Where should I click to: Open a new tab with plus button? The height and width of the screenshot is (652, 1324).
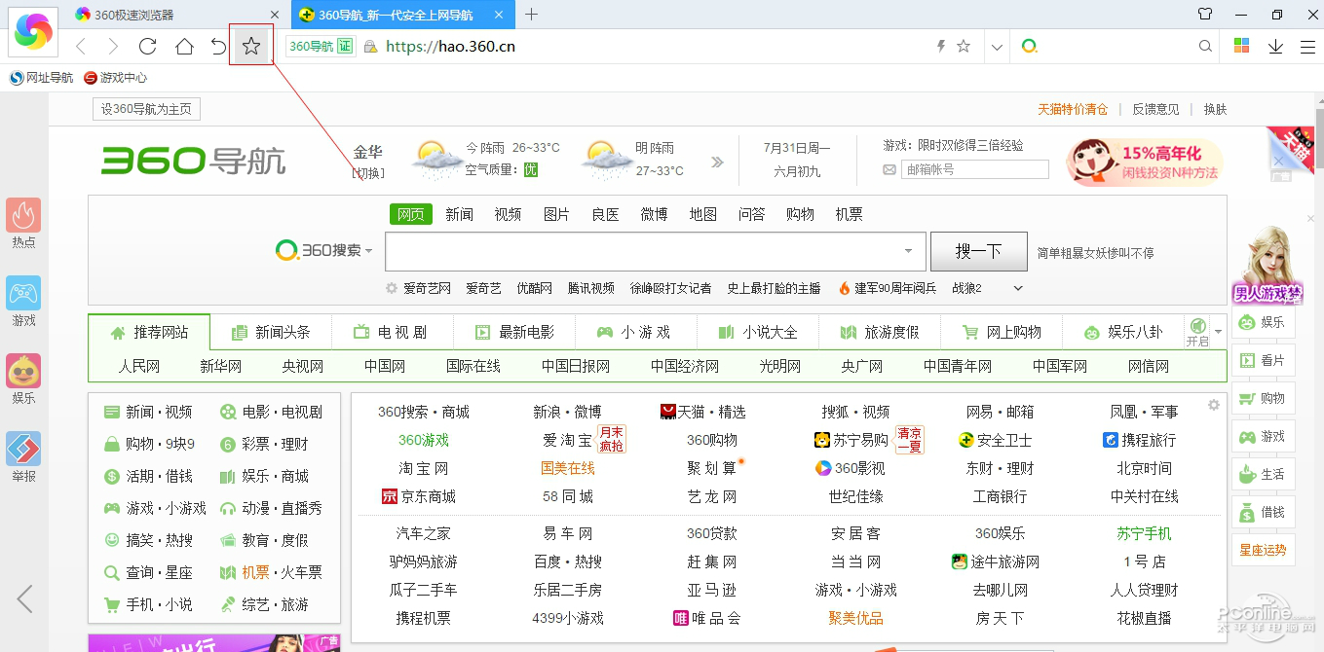coord(531,15)
